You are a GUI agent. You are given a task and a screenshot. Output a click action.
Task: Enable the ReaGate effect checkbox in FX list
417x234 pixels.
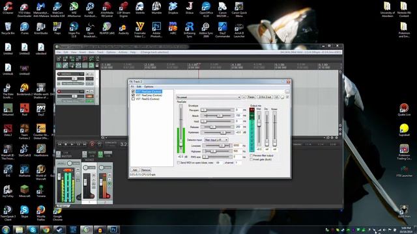click(133, 92)
